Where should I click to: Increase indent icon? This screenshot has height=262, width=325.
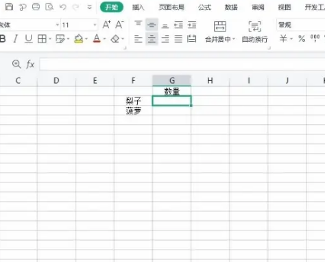tap(192, 25)
